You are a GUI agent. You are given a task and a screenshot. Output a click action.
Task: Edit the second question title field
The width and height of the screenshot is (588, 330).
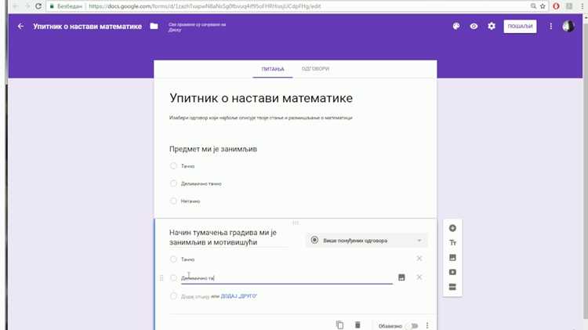pyautogui.click(x=228, y=238)
